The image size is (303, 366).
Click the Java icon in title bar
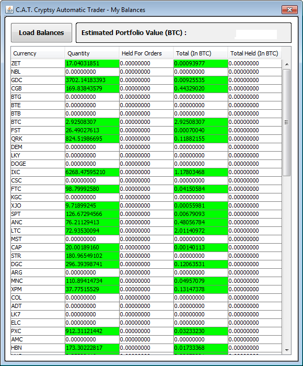pos(9,10)
